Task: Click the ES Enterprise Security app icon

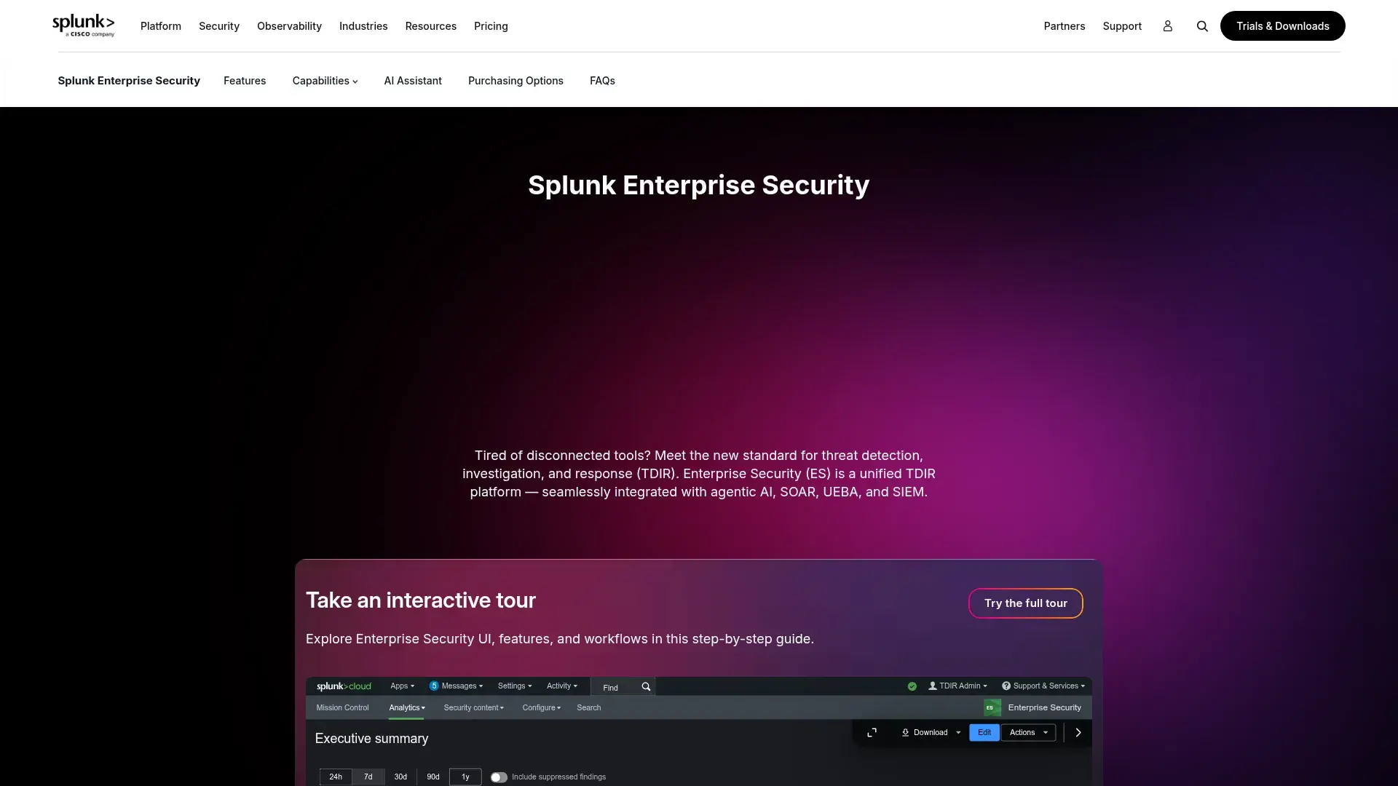Action: tap(992, 707)
